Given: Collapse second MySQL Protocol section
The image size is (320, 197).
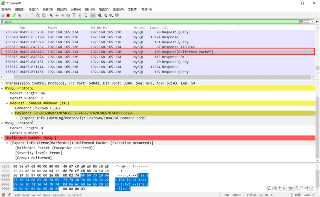Looking at the screenshot, I should pos(2,123).
